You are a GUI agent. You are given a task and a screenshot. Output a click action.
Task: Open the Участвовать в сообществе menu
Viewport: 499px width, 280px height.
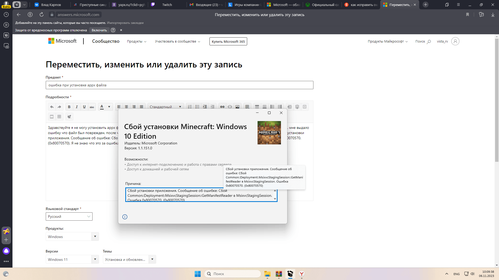(178, 41)
